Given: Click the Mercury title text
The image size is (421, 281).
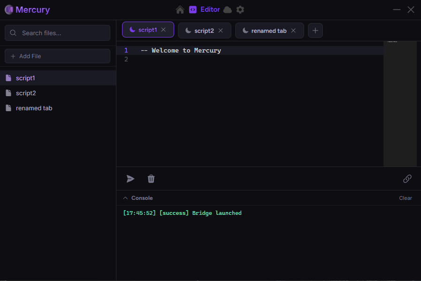Looking at the screenshot, I should (32, 10).
